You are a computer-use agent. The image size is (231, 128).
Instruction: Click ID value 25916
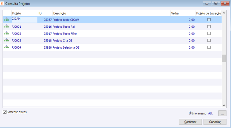click(48, 27)
